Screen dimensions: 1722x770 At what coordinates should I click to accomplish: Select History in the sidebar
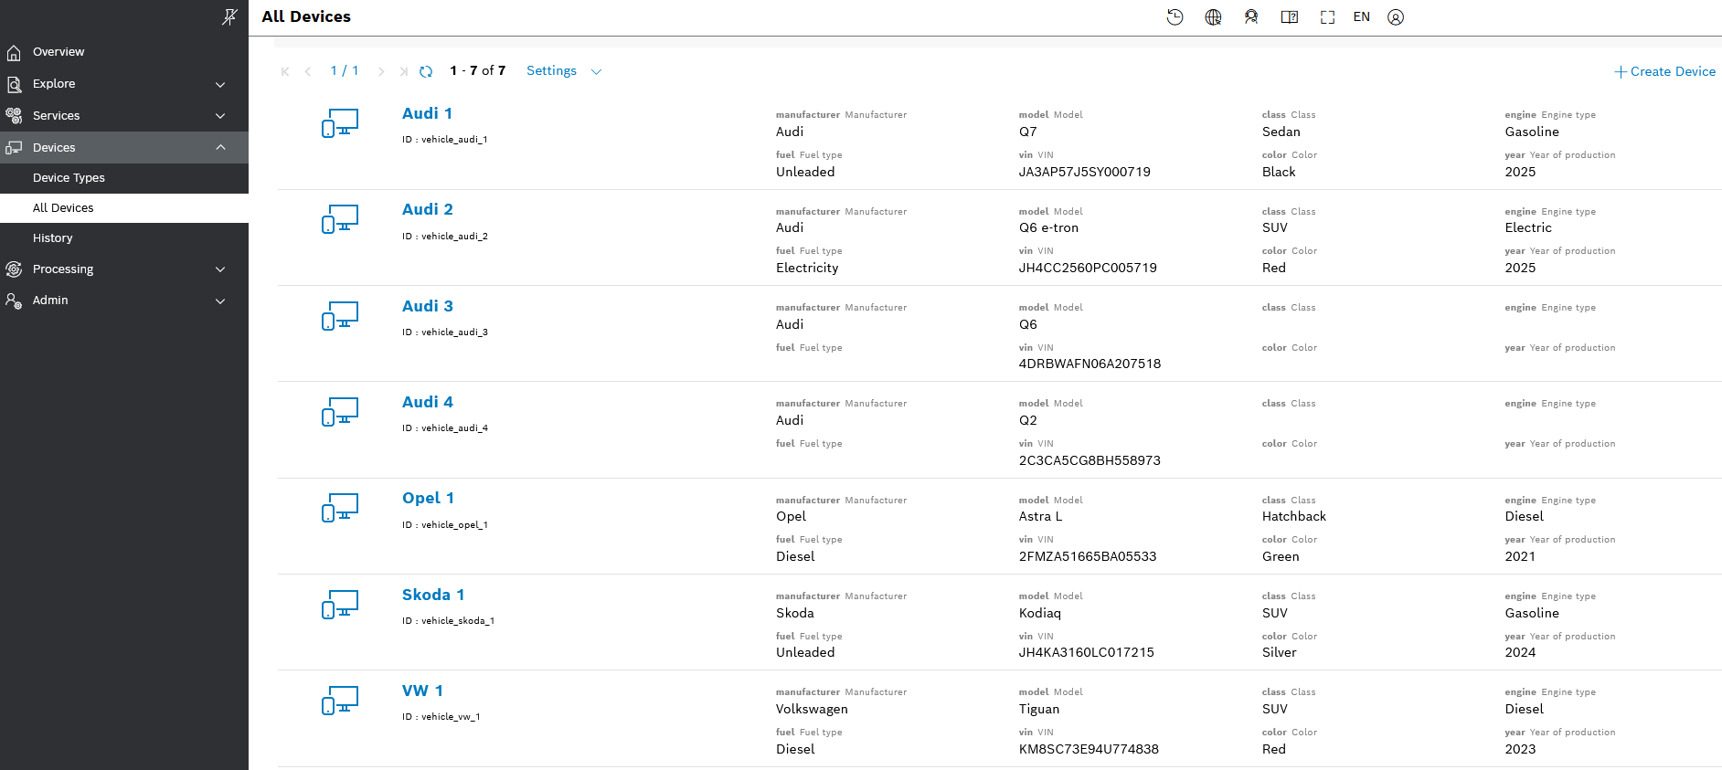click(52, 238)
